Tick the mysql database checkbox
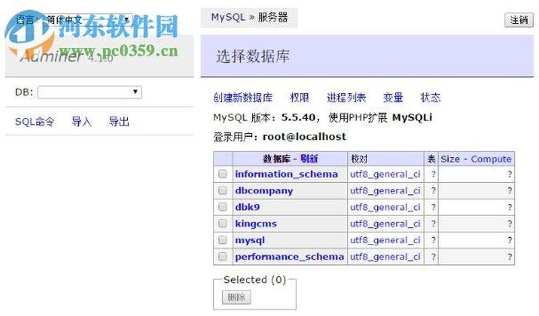Screen dimensions: 539x316 (222, 240)
